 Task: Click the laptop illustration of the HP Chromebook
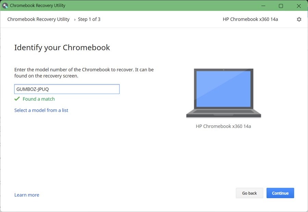(x=223, y=92)
